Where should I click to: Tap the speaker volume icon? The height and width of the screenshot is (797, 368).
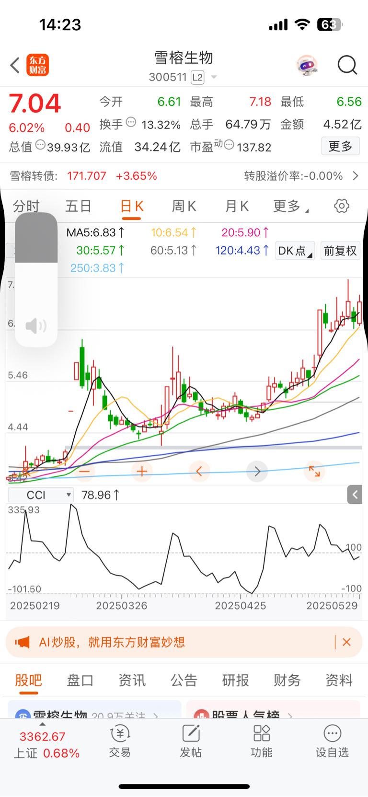click(36, 326)
